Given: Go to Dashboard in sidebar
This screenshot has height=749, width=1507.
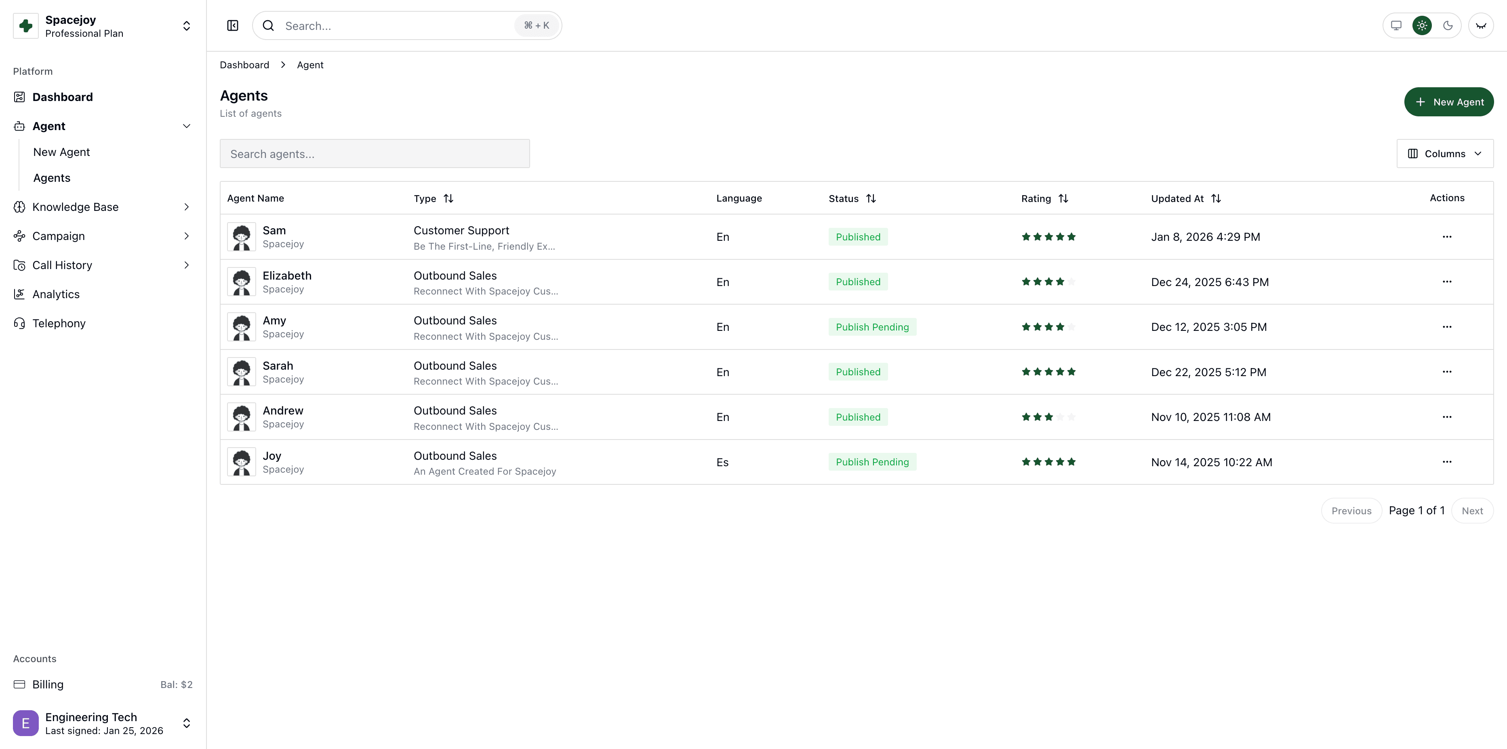Looking at the screenshot, I should pos(62,97).
